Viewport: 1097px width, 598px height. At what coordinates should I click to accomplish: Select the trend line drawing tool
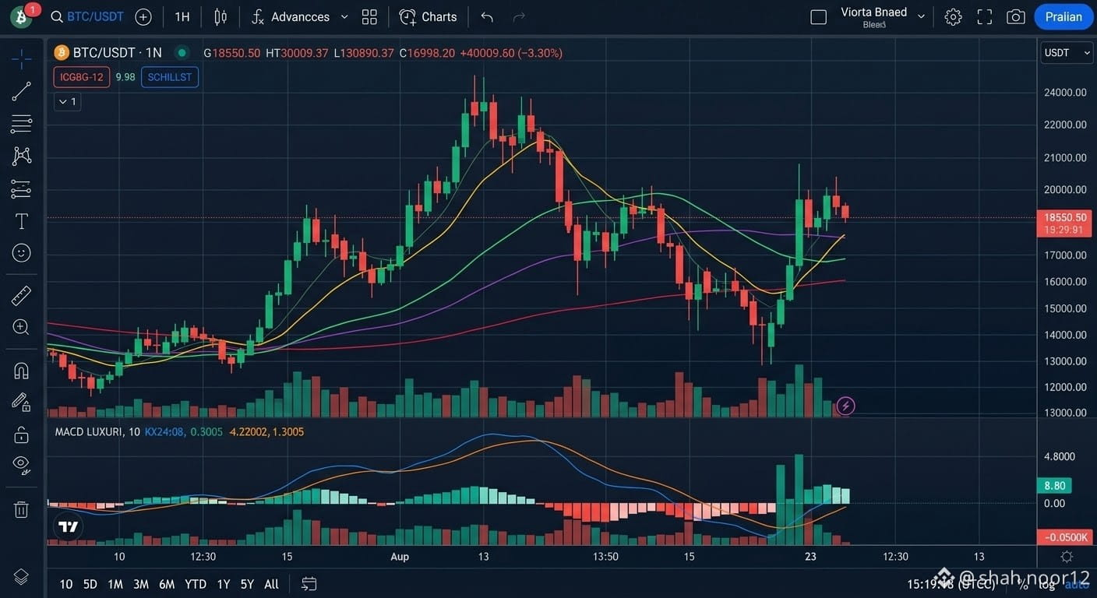click(21, 91)
